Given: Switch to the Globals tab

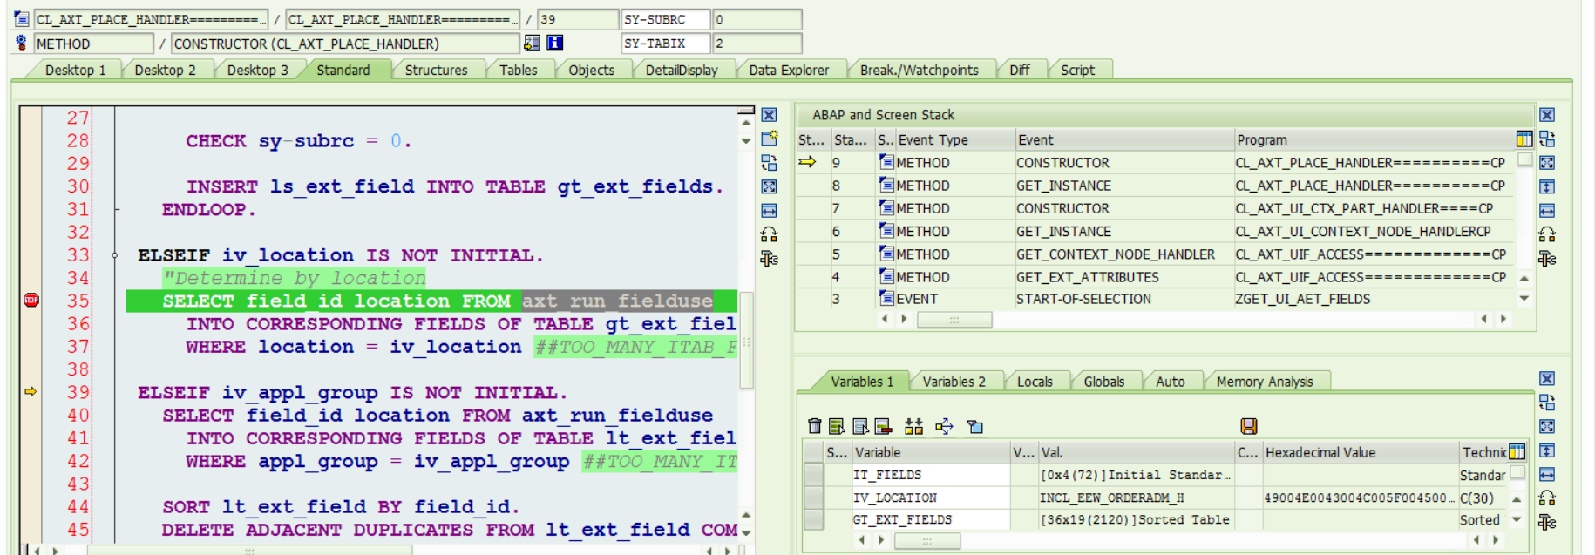Looking at the screenshot, I should [x=1103, y=382].
